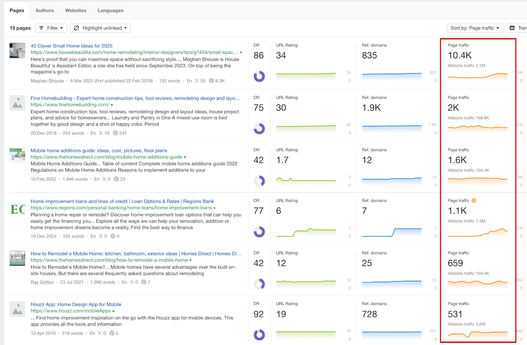
Task: Click the DR donut chart for housebeautiful.com
Action: pos(259,76)
